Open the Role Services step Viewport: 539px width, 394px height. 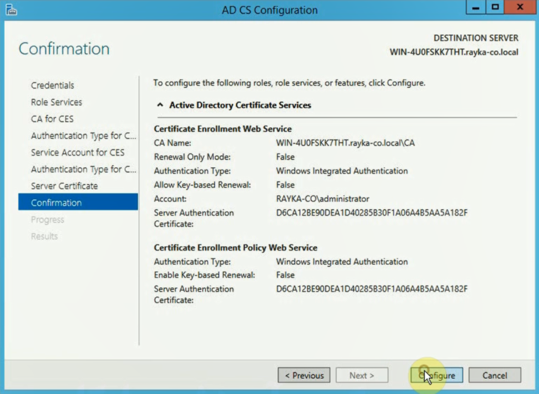pyautogui.click(x=56, y=102)
